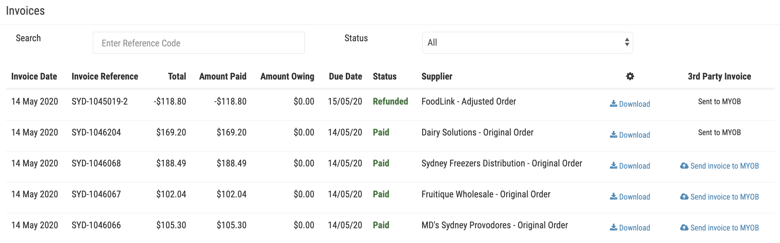Click Paid status for Dairy Solutions row
This screenshot has width=780, height=243.
point(381,132)
